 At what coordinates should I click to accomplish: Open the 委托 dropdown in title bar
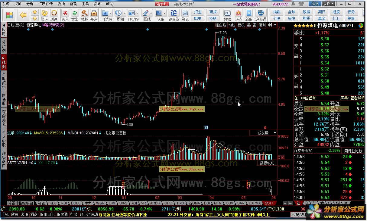[x=329, y=4]
